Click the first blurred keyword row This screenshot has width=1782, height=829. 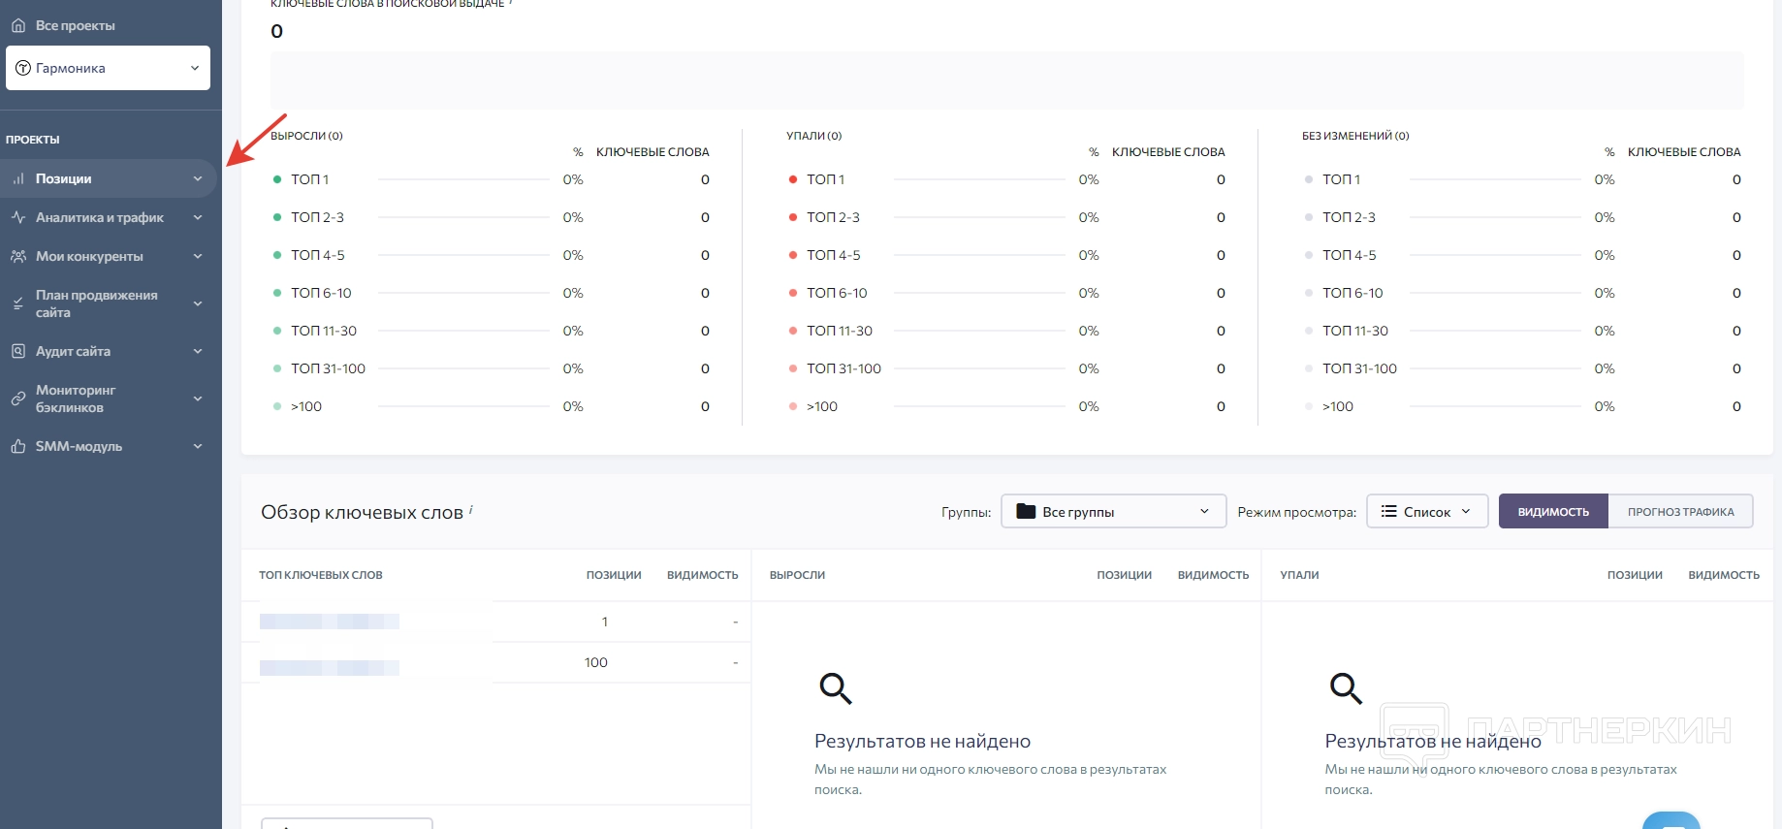tap(330, 622)
